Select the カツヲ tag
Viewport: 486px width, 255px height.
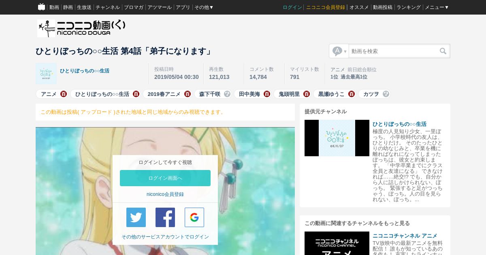[x=371, y=94]
